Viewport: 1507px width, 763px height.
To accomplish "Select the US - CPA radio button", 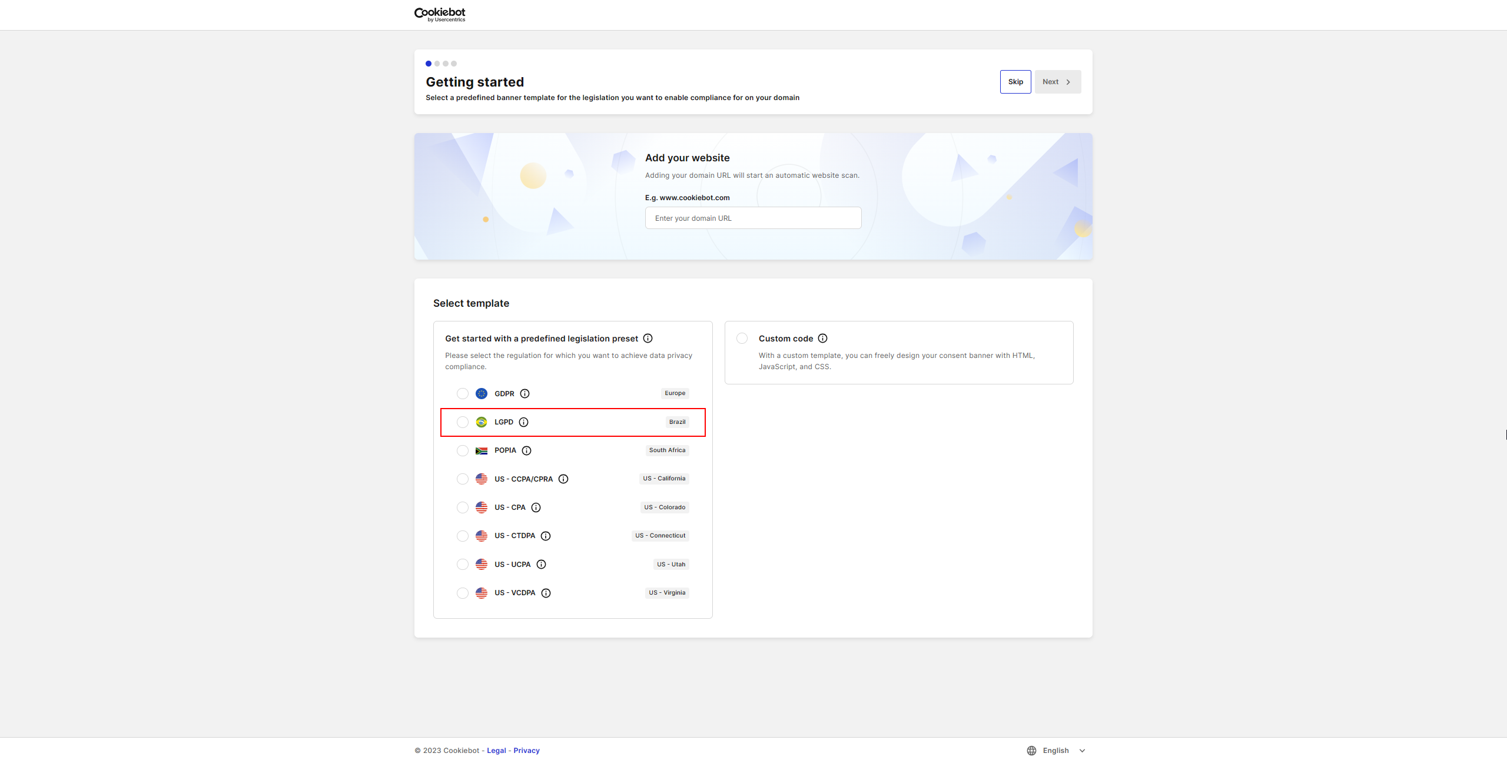I will coord(463,507).
